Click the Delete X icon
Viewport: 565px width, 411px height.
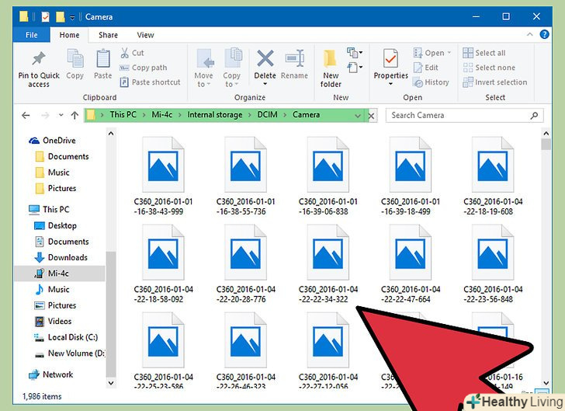click(265, 58)
